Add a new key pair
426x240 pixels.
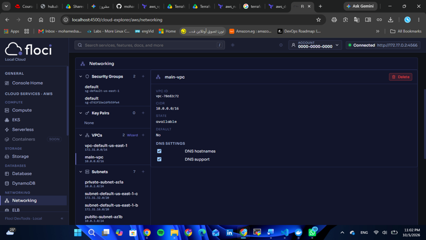point(143,113)
